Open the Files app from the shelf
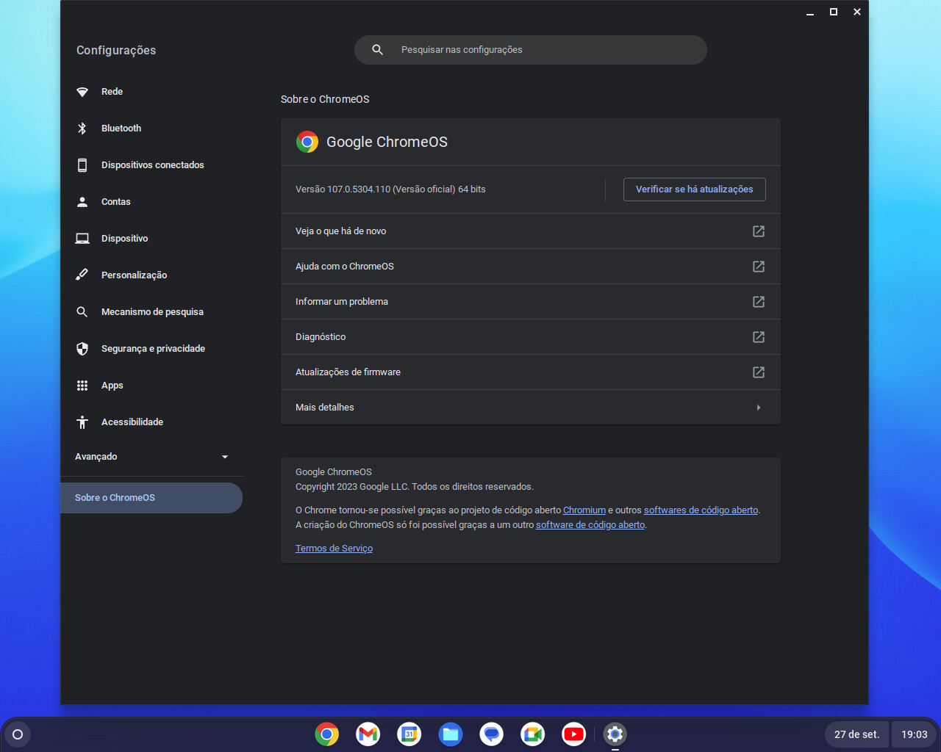Viewport: 941px width, 752px height. click(x=451, y=734)
